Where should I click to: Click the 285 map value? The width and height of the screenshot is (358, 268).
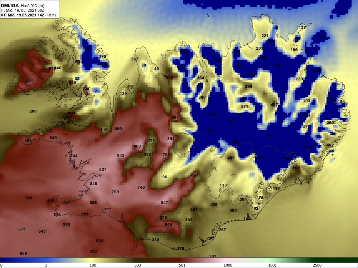(x=330, y=123)
